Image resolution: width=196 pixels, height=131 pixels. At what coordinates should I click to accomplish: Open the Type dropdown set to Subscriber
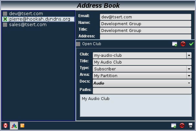click(189, 69)
